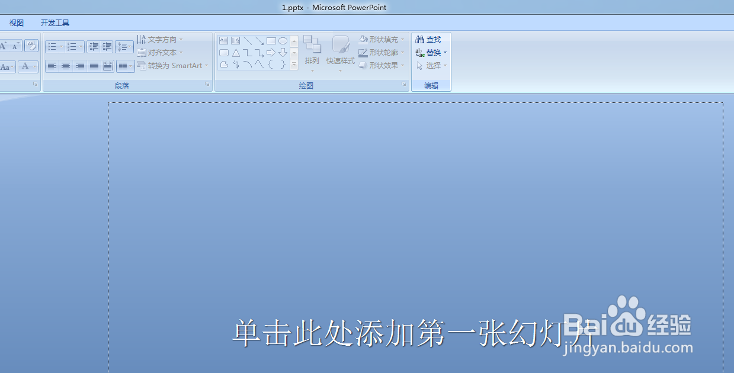Click the Shrink Font icon
This screenshot has height=373, width=734.
pos(15,46)
